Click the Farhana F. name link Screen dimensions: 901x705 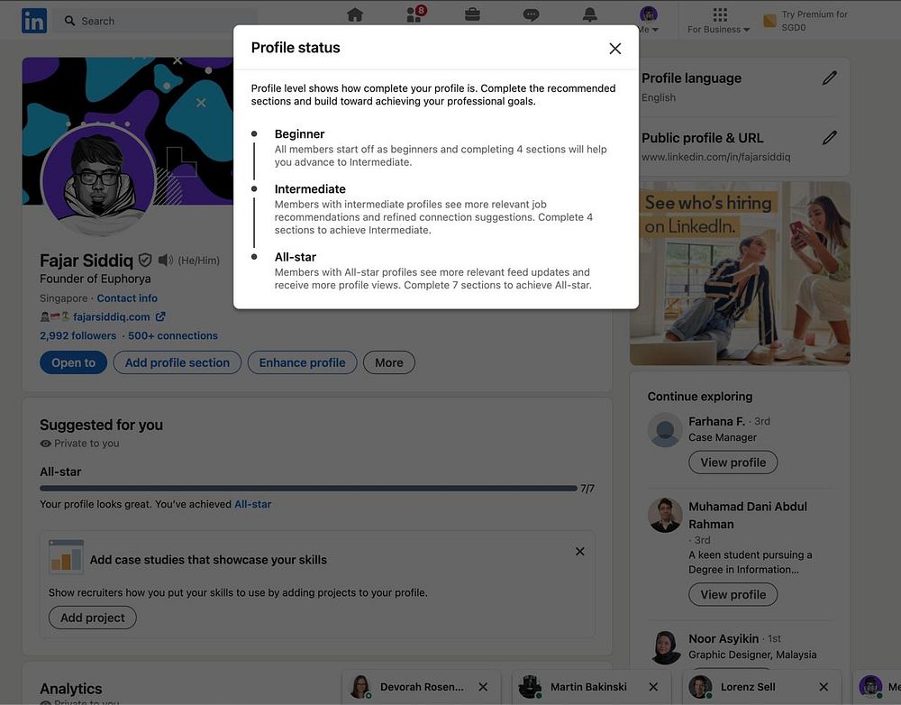[x=716, y=422]
